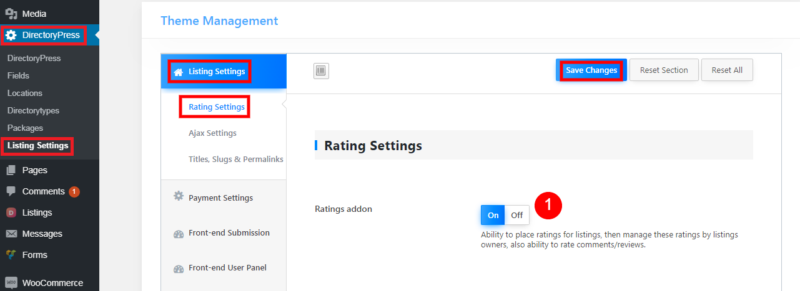Click the Messages envelope icon
This screenshot has height=291, width=800.
11,234
